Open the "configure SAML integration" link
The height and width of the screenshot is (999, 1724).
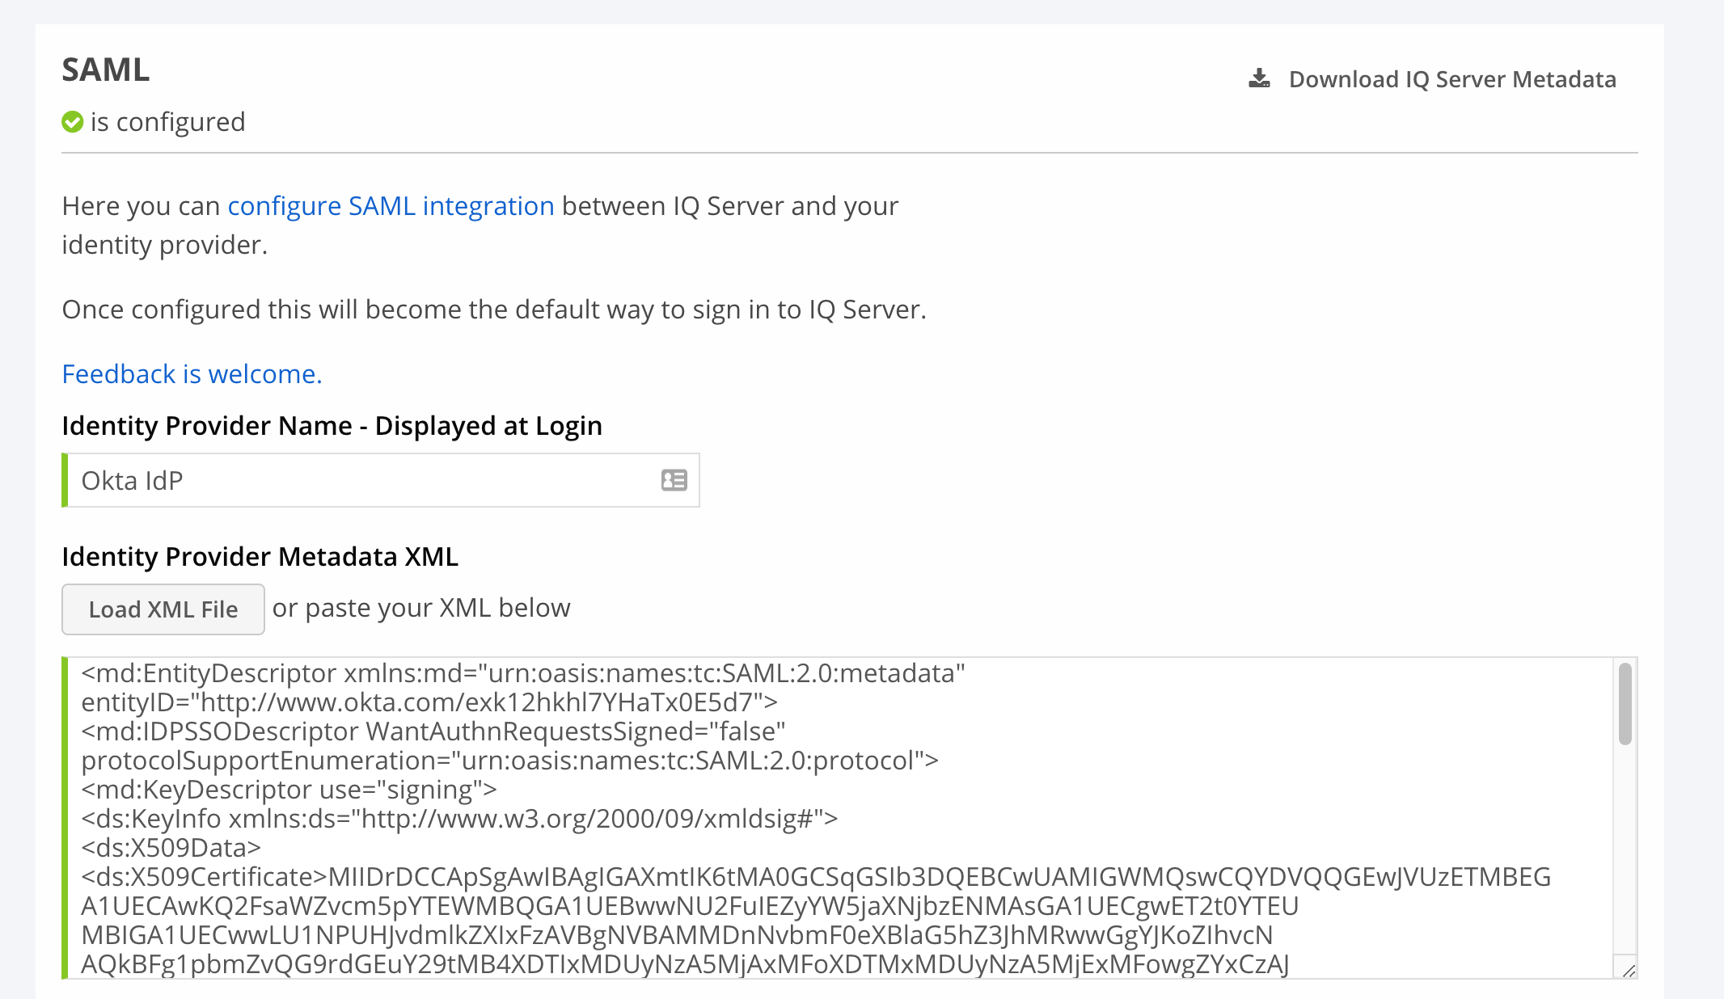click(391, 206)
